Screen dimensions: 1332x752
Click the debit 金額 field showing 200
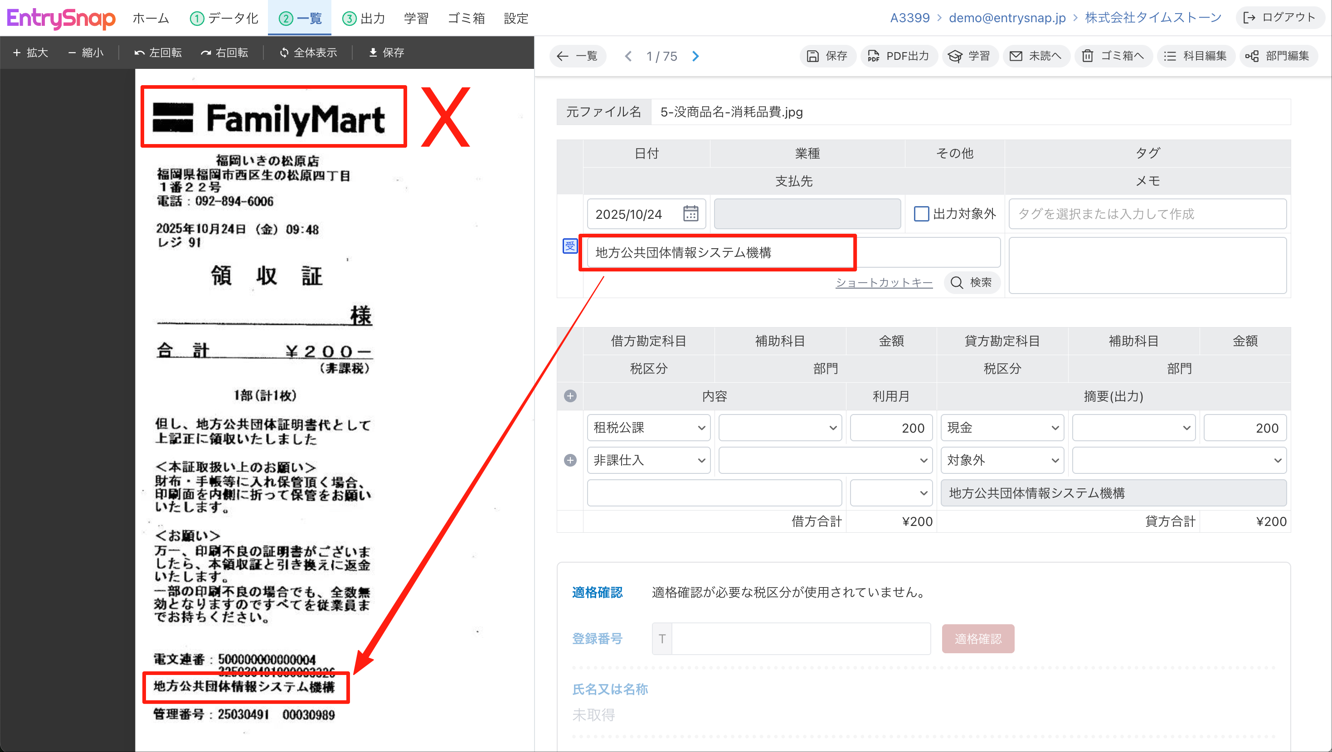[x=891, y=428]
